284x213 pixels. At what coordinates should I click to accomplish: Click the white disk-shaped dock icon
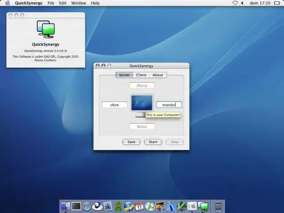tap(97, 206)
